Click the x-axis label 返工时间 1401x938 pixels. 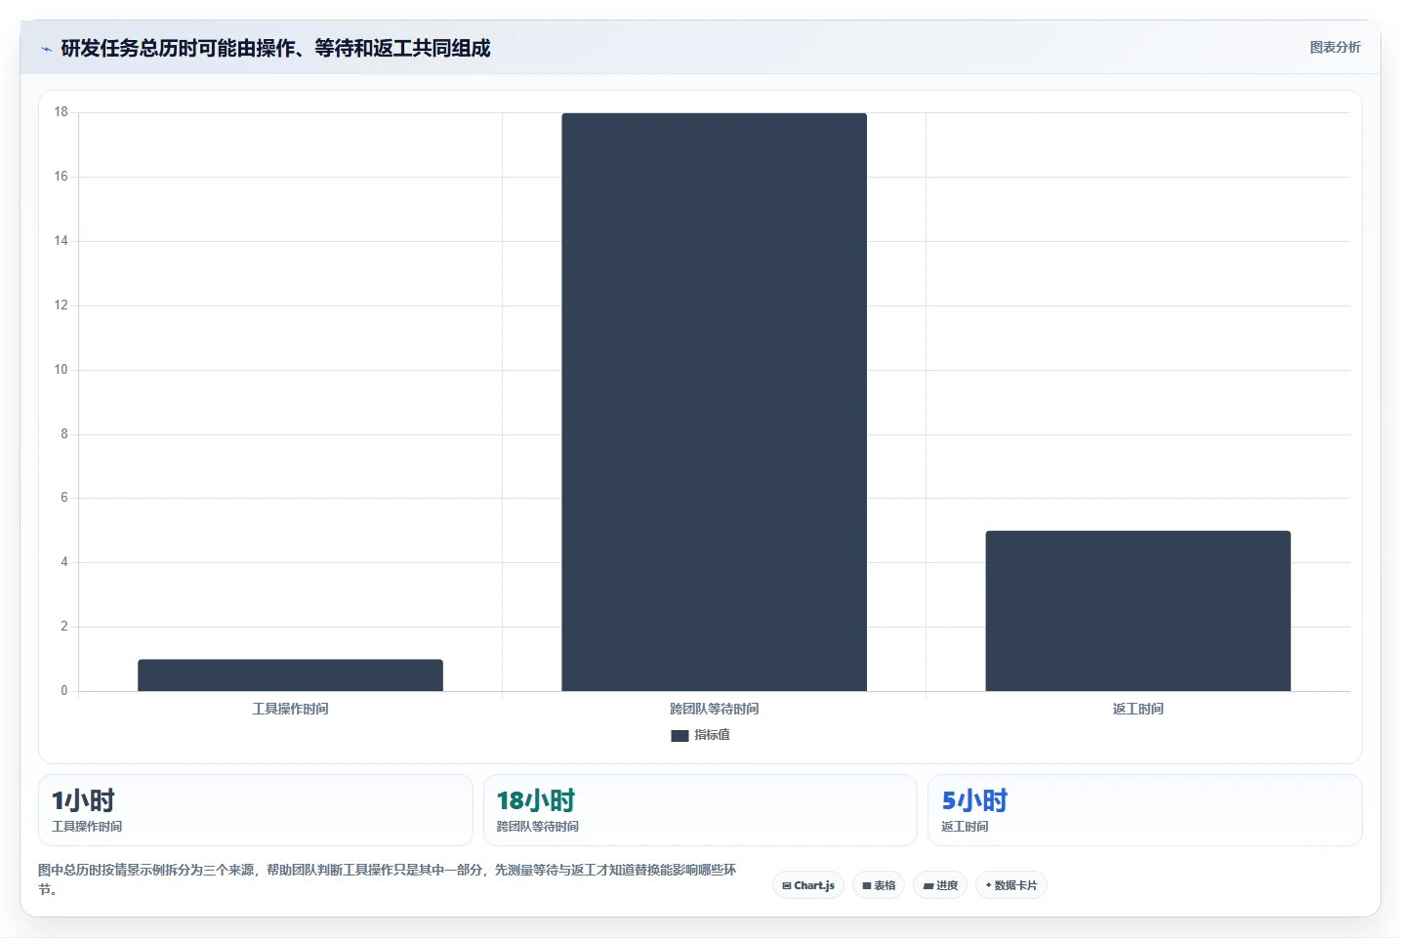[x=1137, y=709]
